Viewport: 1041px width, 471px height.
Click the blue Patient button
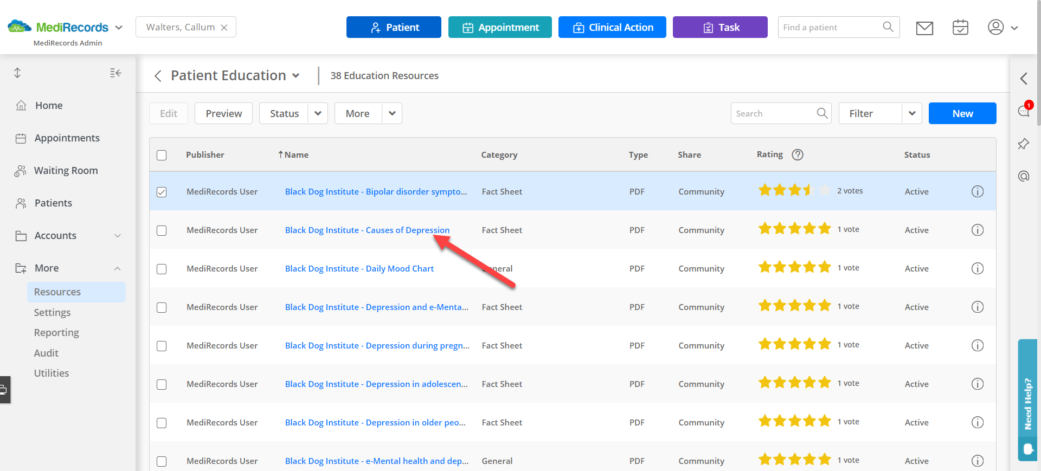click(x=394, y=27)
